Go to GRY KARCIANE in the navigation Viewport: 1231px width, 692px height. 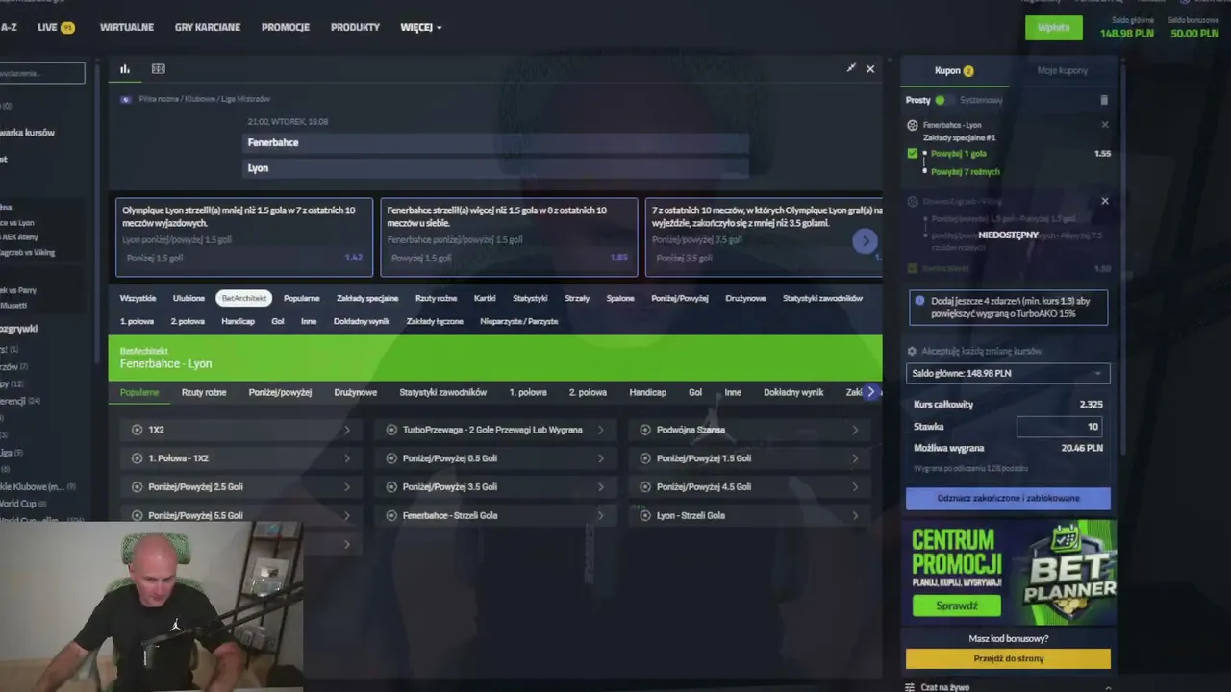[208, 27]
